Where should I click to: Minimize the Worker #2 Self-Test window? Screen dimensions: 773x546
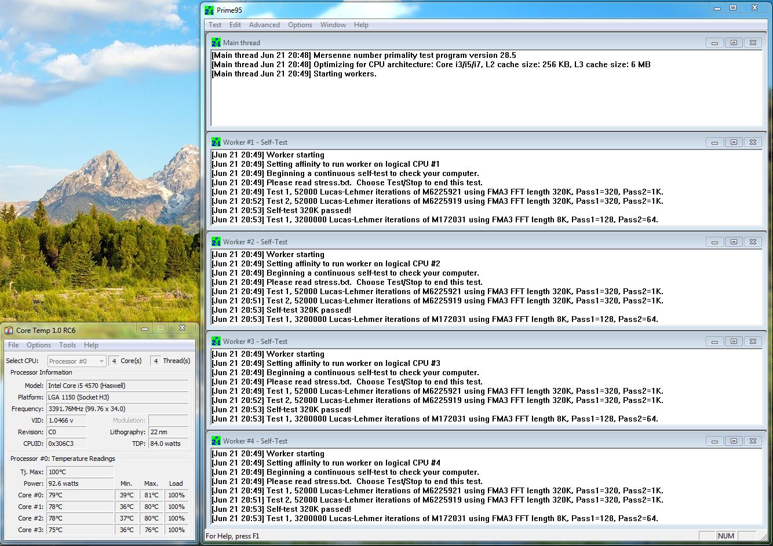coord(715,242)
